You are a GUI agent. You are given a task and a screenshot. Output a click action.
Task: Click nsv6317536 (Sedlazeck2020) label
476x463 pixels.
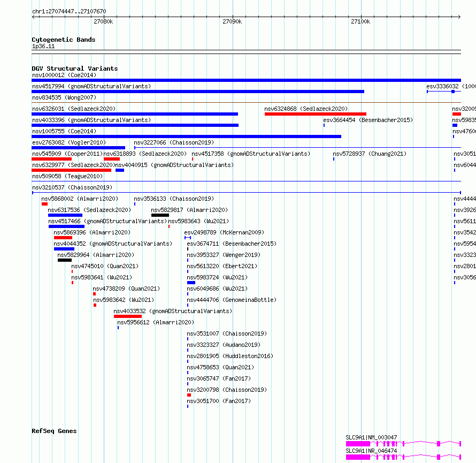(89, 210)
